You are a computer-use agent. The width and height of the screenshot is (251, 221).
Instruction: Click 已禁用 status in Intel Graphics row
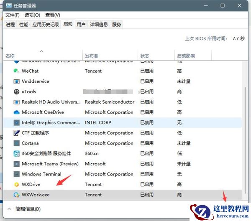point(147,123)
